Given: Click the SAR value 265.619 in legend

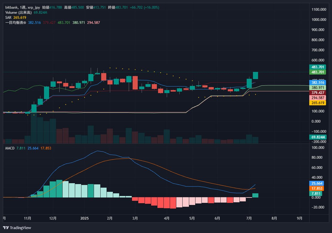Looking at the screenshot, I should [20, 18].
